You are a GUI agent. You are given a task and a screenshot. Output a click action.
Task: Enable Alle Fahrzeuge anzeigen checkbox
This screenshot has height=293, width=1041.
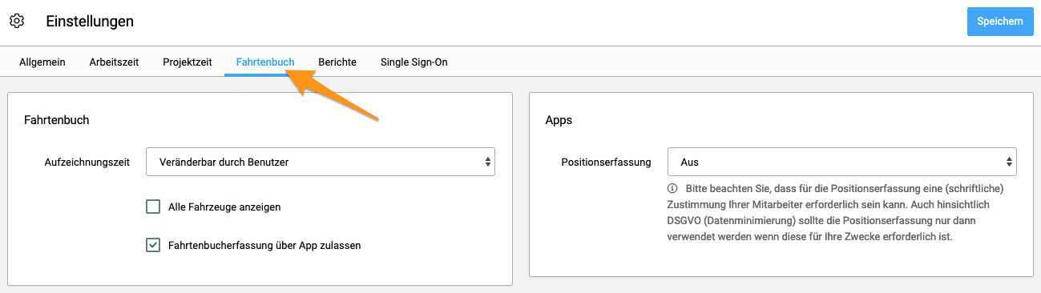point(153,207)
